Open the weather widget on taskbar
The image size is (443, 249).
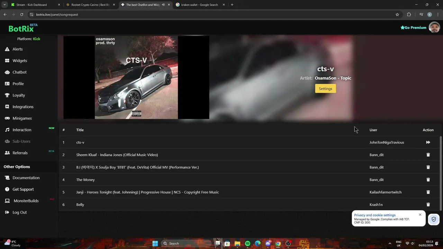[12, 243]
